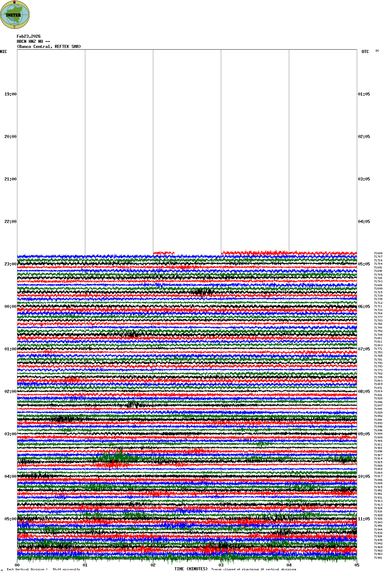The width and height of the screenshot is (384, 574).
Task: Click minute 02 on the bottom axis
Action: coord(153,566)
